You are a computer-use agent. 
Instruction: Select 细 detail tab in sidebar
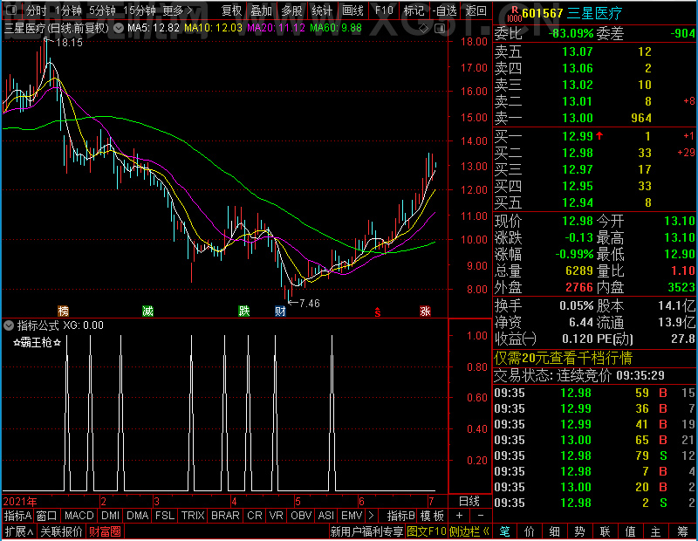pos(554,531)
